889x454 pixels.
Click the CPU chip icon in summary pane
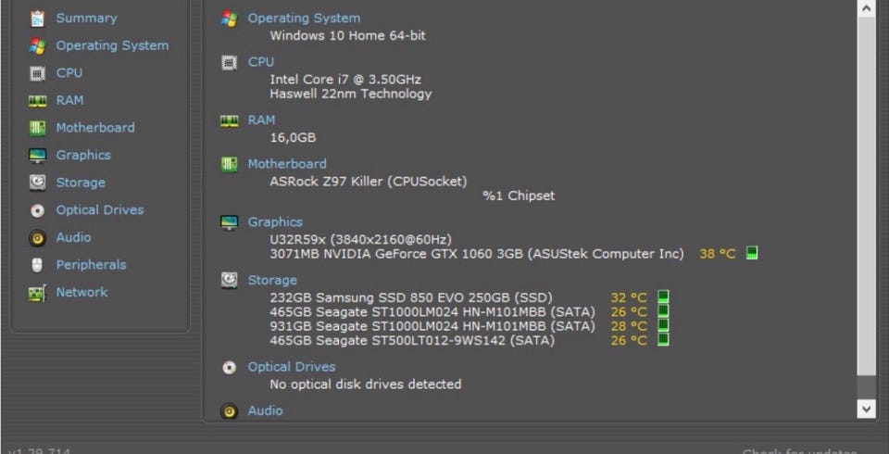pos(229,62)
